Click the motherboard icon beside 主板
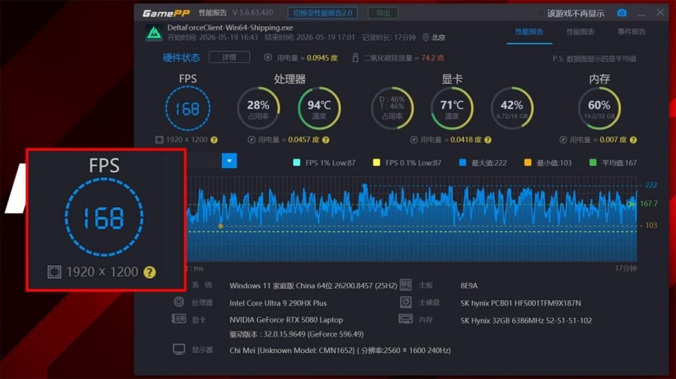This screenshot has height=379, width=676. pos(406,285)
